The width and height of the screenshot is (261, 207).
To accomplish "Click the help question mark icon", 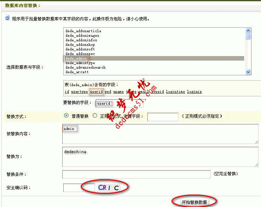I will tap(7, 18).
